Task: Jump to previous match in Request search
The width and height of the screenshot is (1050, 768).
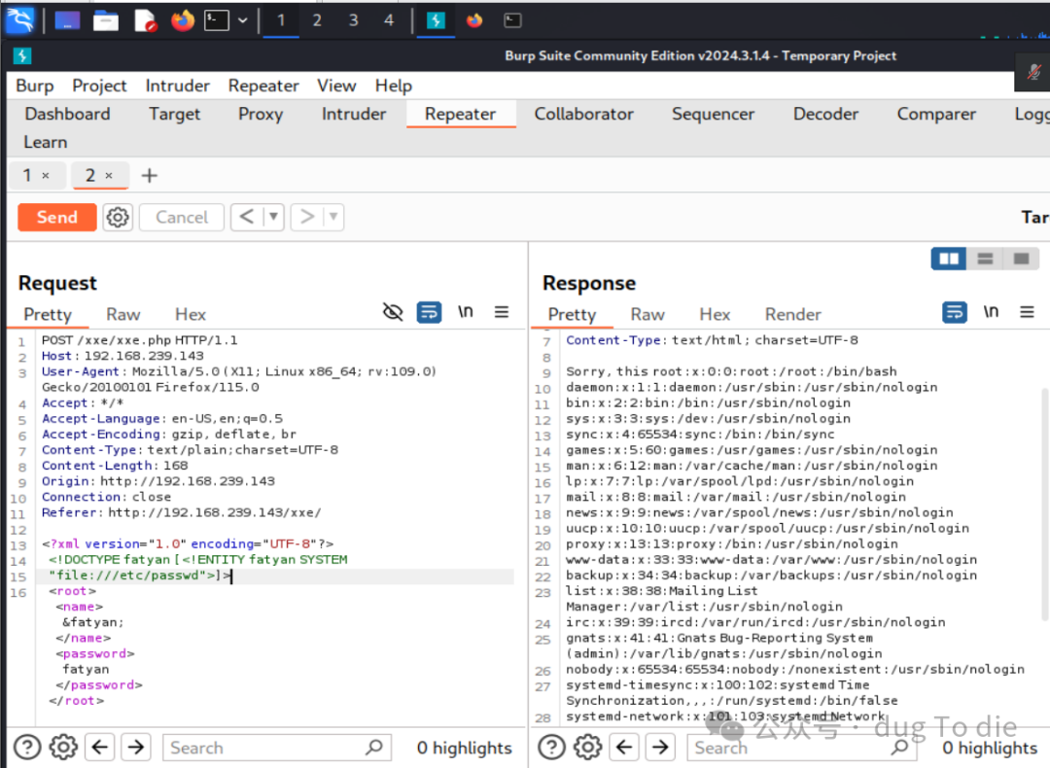Action: tap(100, 747)
